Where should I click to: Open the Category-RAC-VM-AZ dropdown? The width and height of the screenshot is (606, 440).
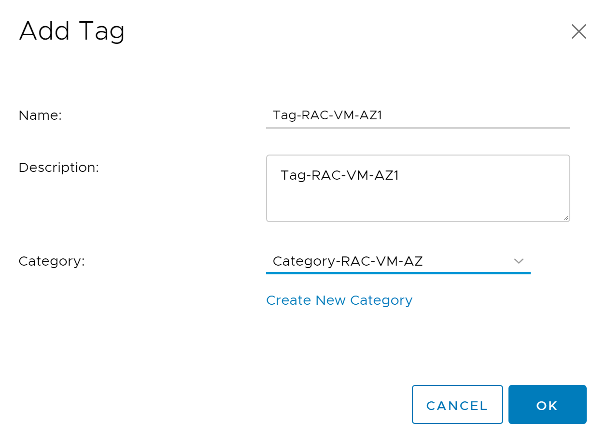pyautogui.click(x=398, y=261)
